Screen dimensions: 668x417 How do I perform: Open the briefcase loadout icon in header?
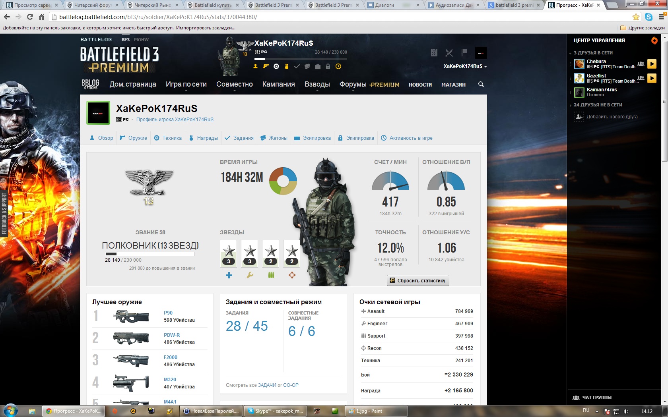click(317, 66)
